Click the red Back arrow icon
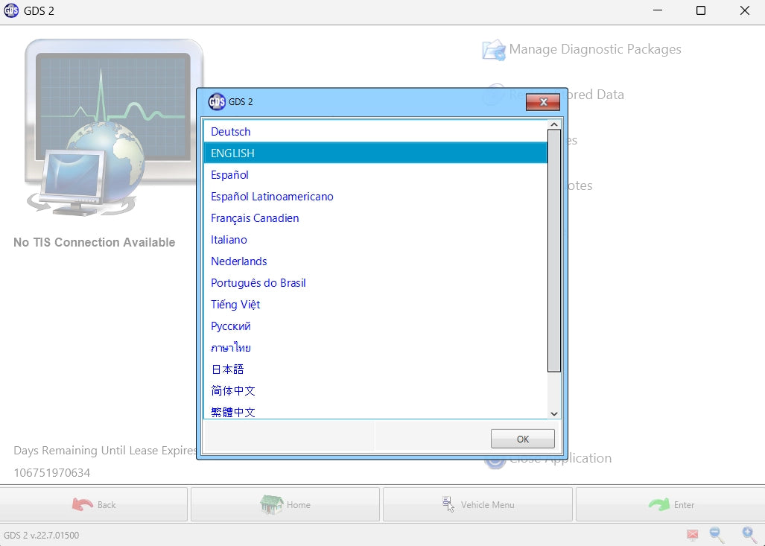The image size is (765, 546). [82, 504]
